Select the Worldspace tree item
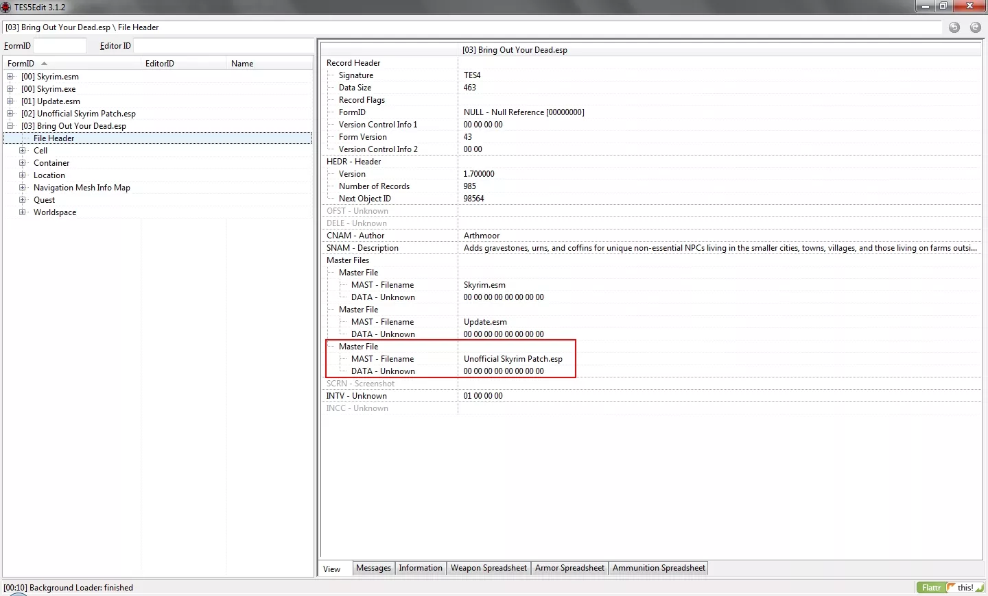This screenshot has height=596, width=988. (55, 212)
